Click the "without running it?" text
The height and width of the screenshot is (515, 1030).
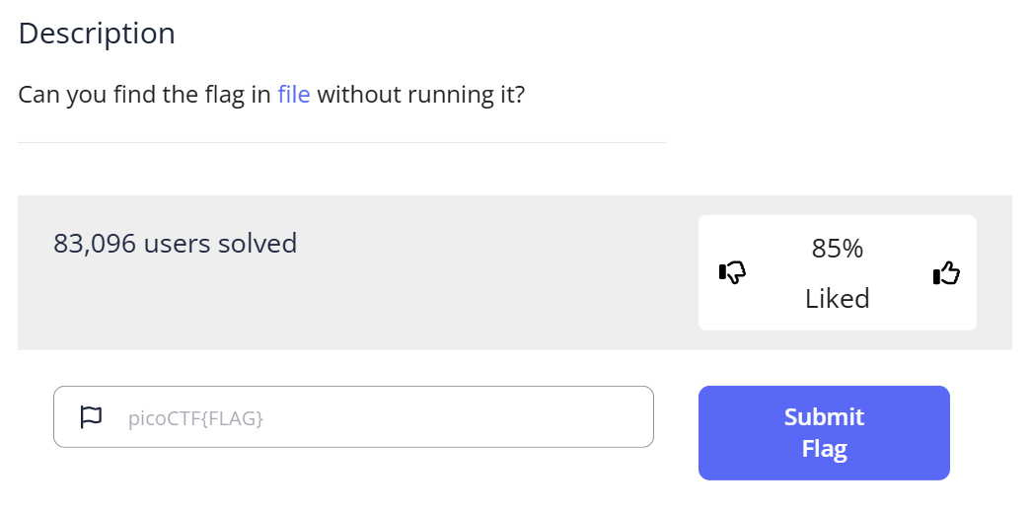420,96
